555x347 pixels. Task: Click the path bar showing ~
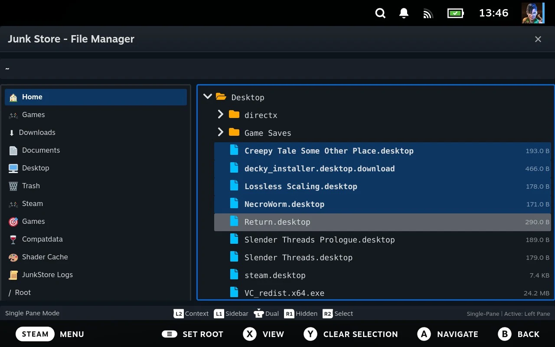coord(277,69)
